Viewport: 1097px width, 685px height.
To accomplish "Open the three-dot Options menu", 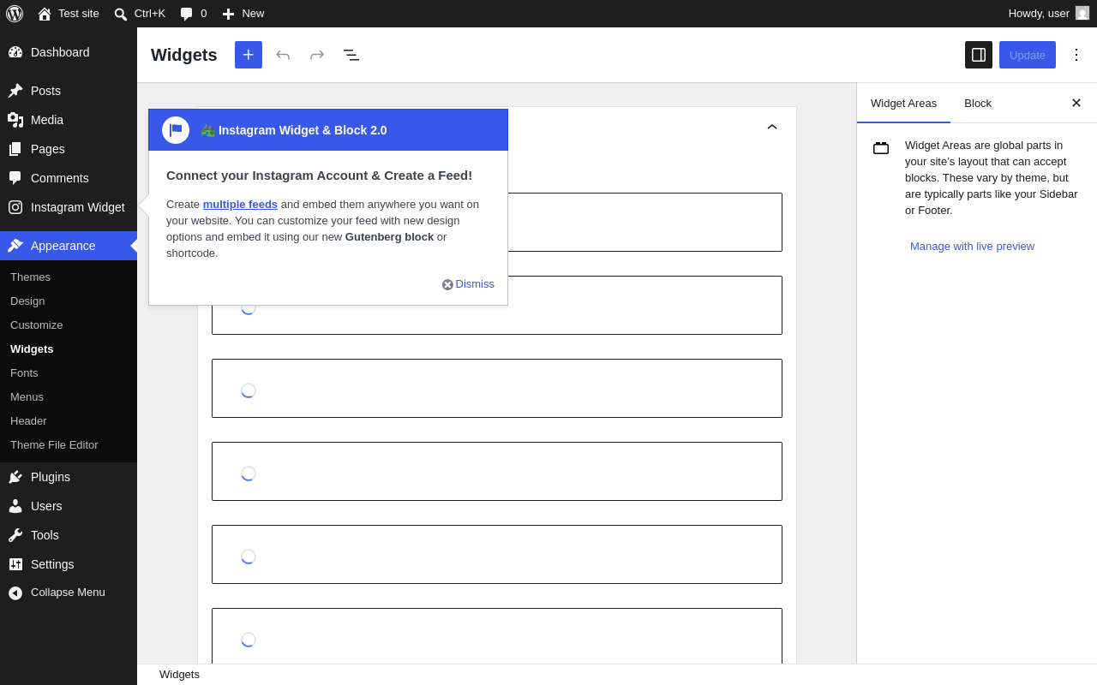I will tap(1076, 55).
